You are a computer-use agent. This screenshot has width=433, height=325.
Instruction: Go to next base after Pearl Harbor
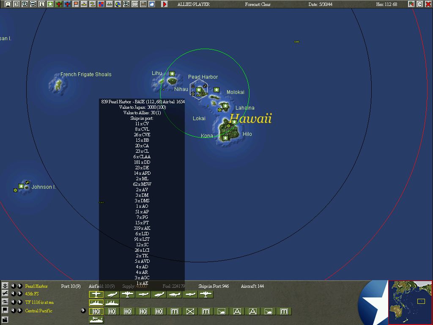(20, 286)
